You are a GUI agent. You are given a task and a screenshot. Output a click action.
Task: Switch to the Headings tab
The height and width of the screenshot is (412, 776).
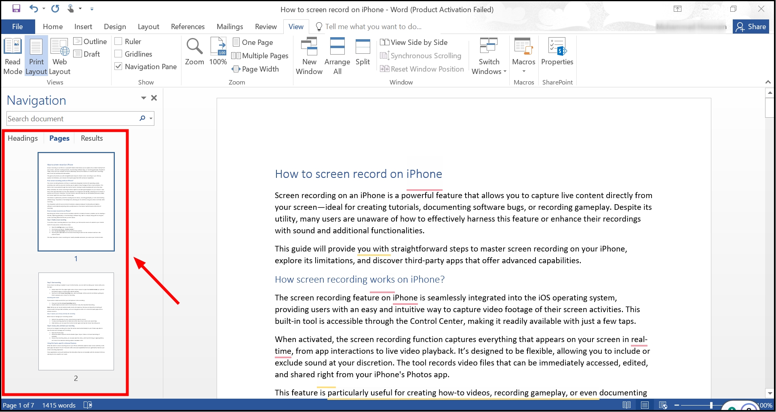pyautogui.click(x=23, y=138)
